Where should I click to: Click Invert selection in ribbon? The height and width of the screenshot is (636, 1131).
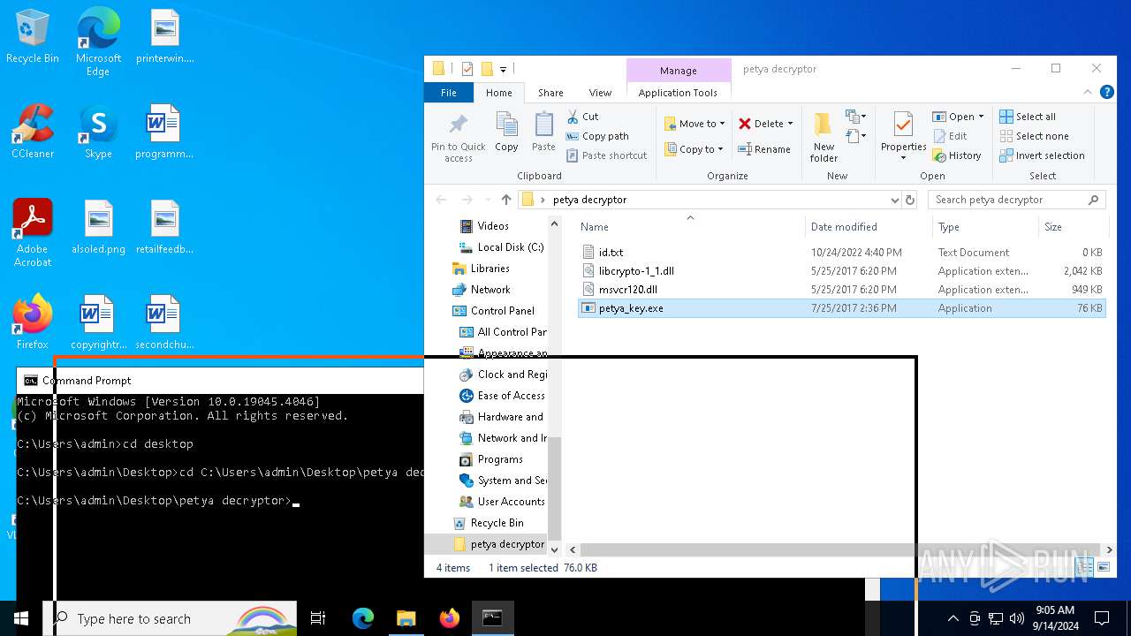coord(1042,155)
